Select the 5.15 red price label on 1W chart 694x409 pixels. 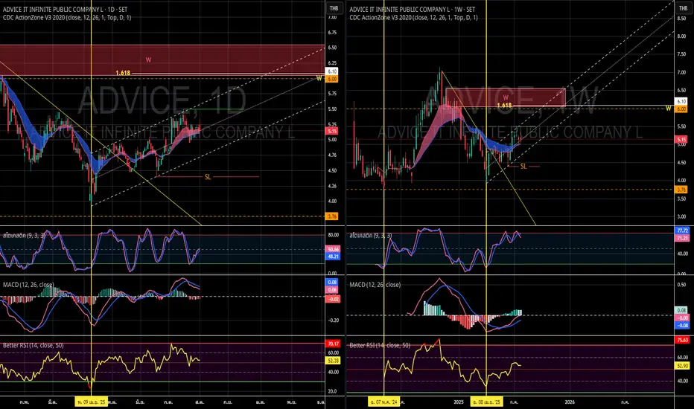pyautogui.click(x=681, y=139)
